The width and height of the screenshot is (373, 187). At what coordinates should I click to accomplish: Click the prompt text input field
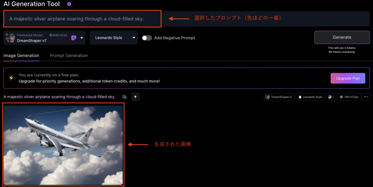click(x=186, y=19)
